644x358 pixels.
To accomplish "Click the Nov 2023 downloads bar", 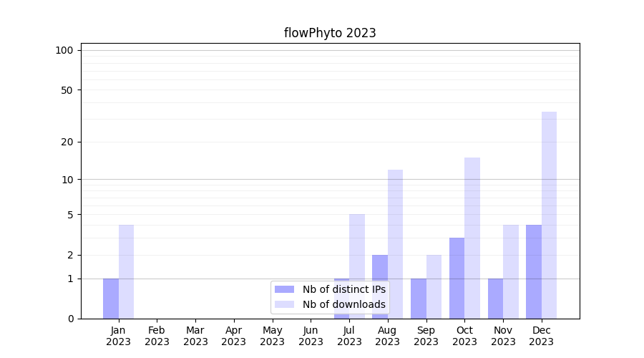I will 511,272.
